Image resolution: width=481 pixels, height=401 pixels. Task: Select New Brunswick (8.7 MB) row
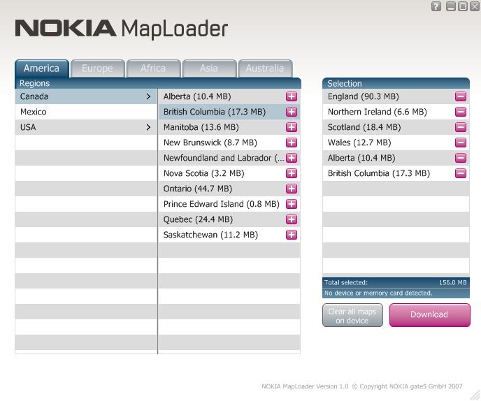coord(229,143)
